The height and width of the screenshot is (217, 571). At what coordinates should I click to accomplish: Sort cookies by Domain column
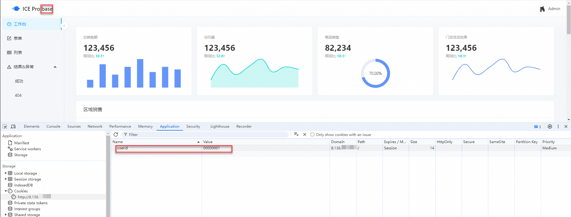(x=343, y=142)
